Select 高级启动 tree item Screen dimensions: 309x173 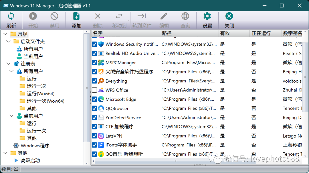click(30, 160)
